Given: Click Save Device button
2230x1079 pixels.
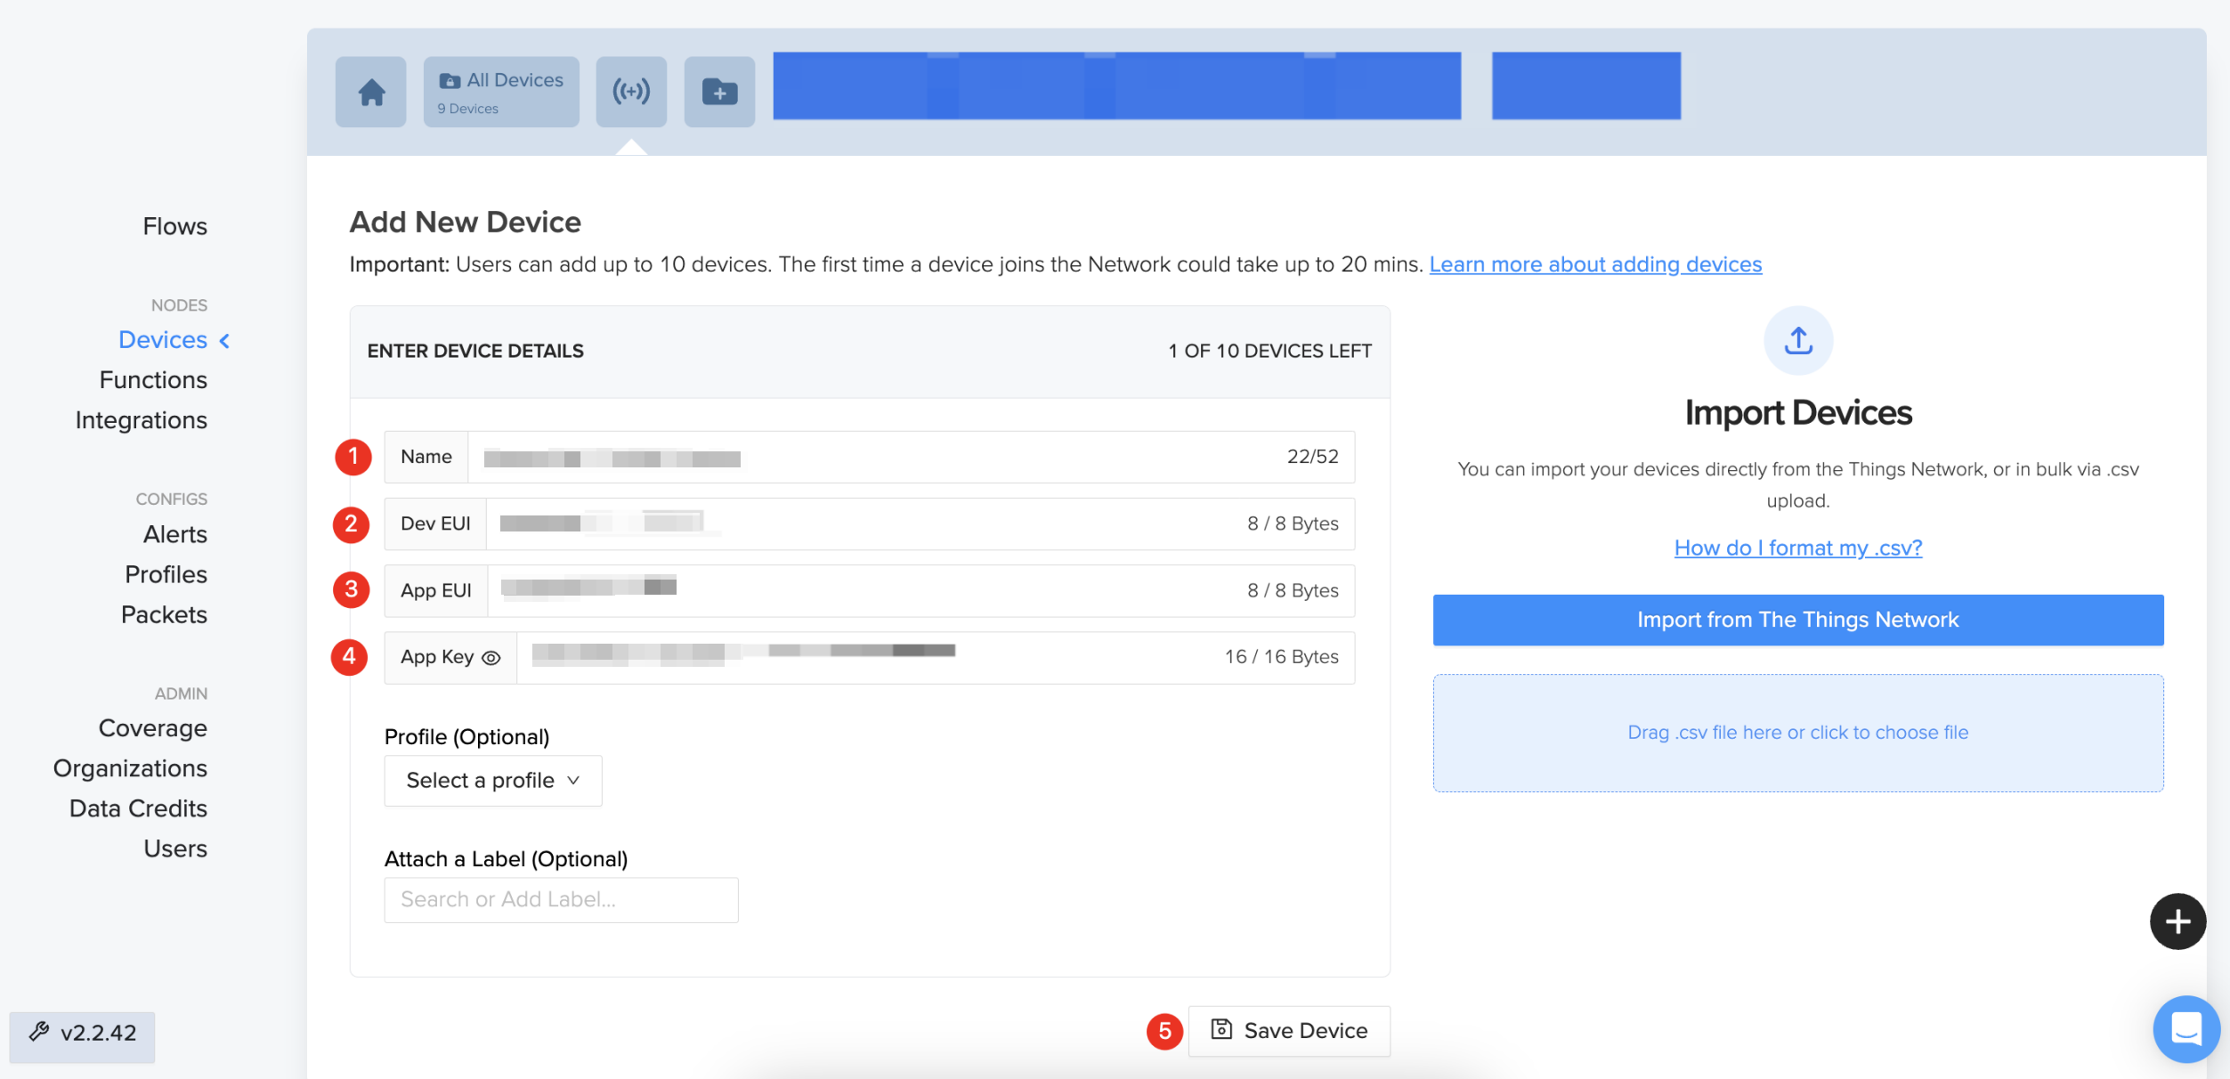Looking at the screenshot, I should click(1289, 1031).
